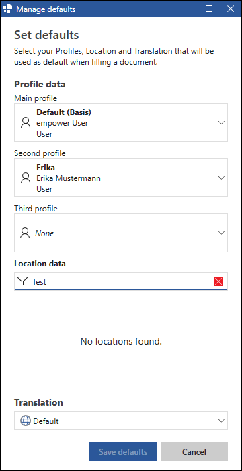Maximize the Manage defaults window

(x=209, y=9)
